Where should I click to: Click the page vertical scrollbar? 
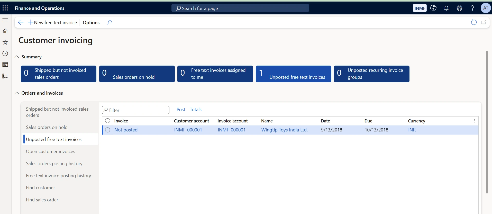[x=487, y=122]
